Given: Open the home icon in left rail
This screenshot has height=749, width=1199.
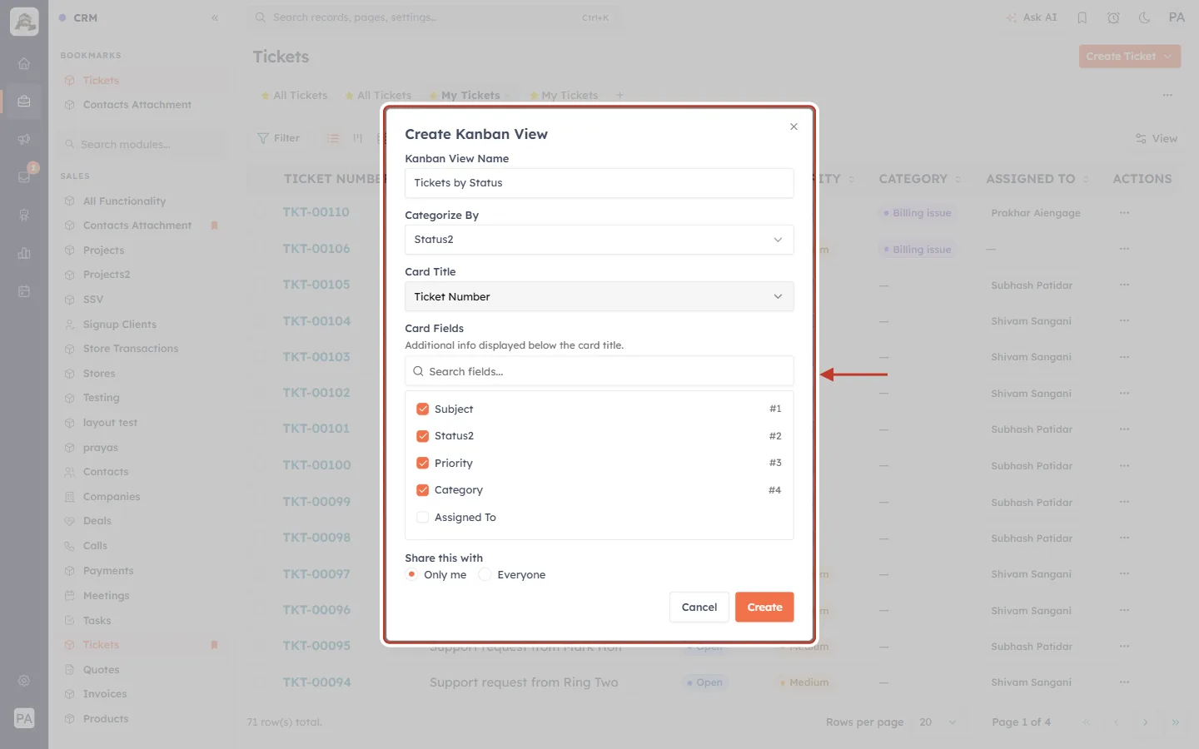Looking at the screenshot, I should 24,63.
